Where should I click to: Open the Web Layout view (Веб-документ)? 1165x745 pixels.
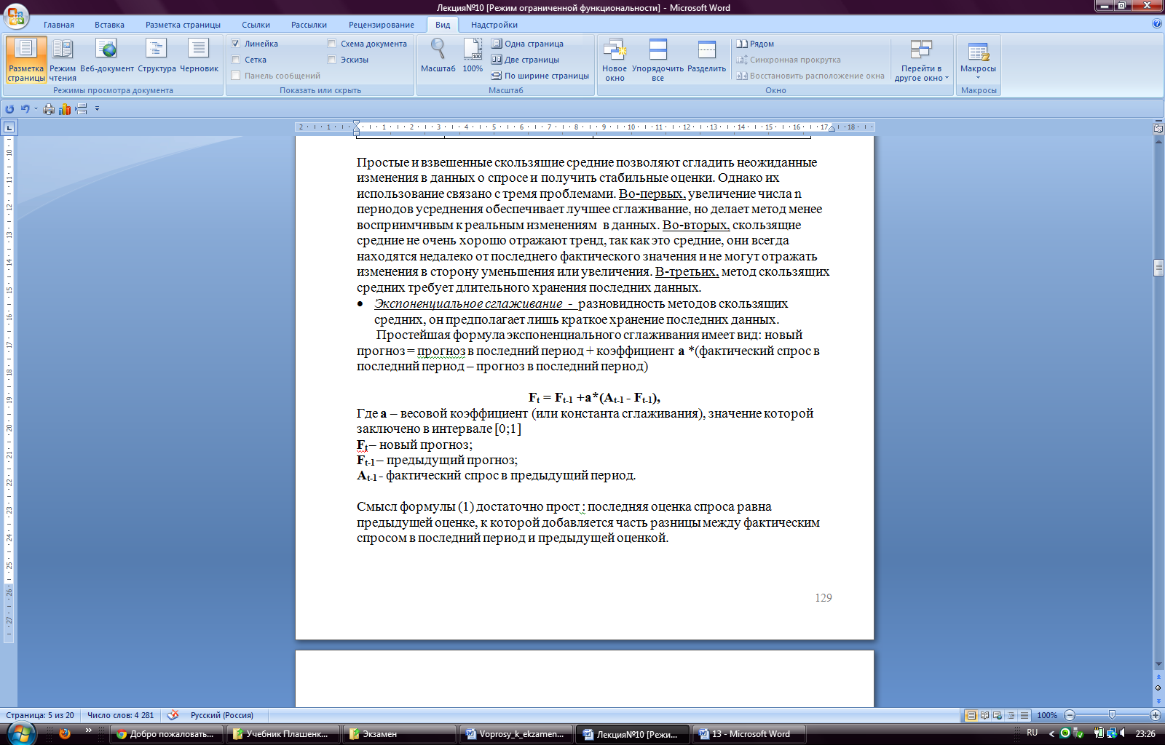coord(107,57)
